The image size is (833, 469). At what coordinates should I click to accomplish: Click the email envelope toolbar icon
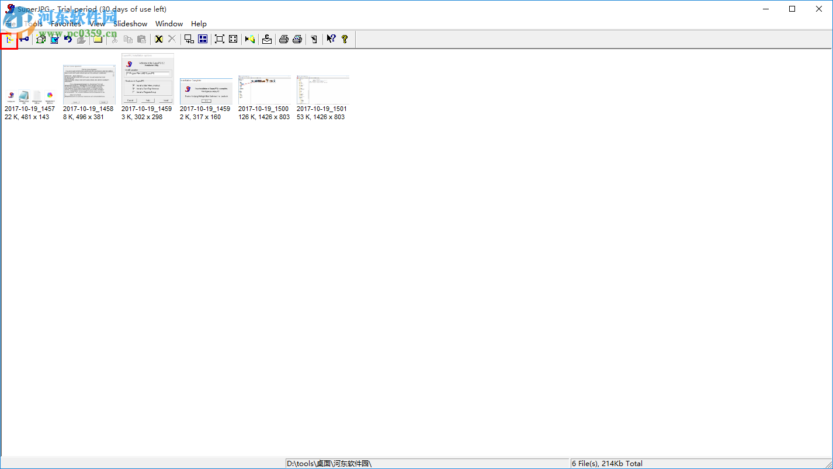click(x=267, y=39)
